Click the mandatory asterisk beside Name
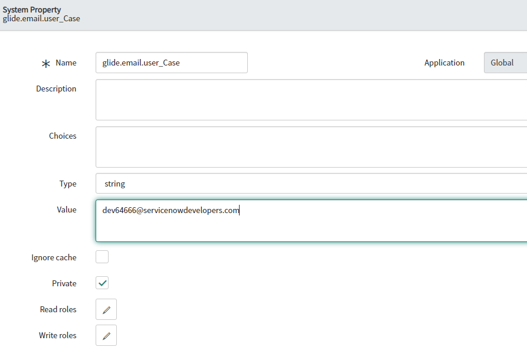The image size is (527, 350). click(x=45, y=62)
